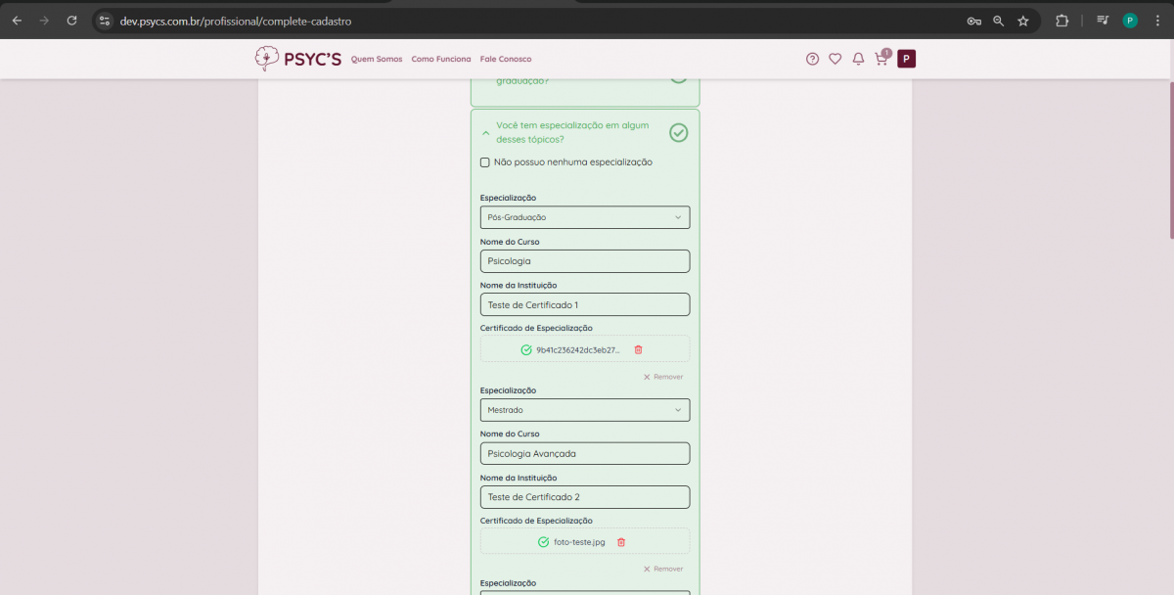This screenshot has width=1174, height=595.
Task: Open the profile avatar P in header
Action: click(906, 59)
